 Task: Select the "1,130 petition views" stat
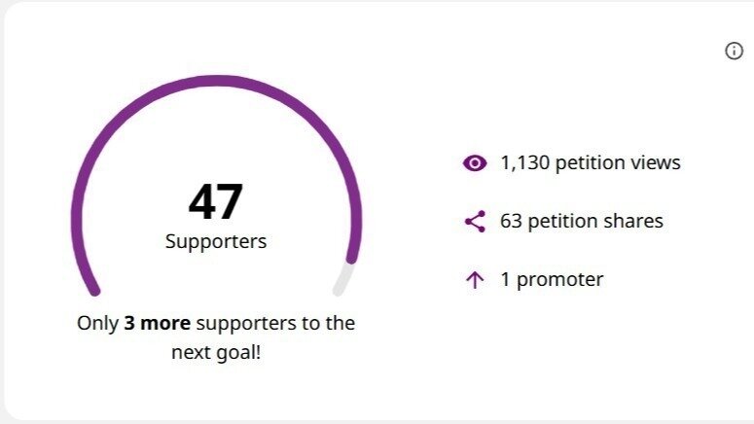click(590, 163)
